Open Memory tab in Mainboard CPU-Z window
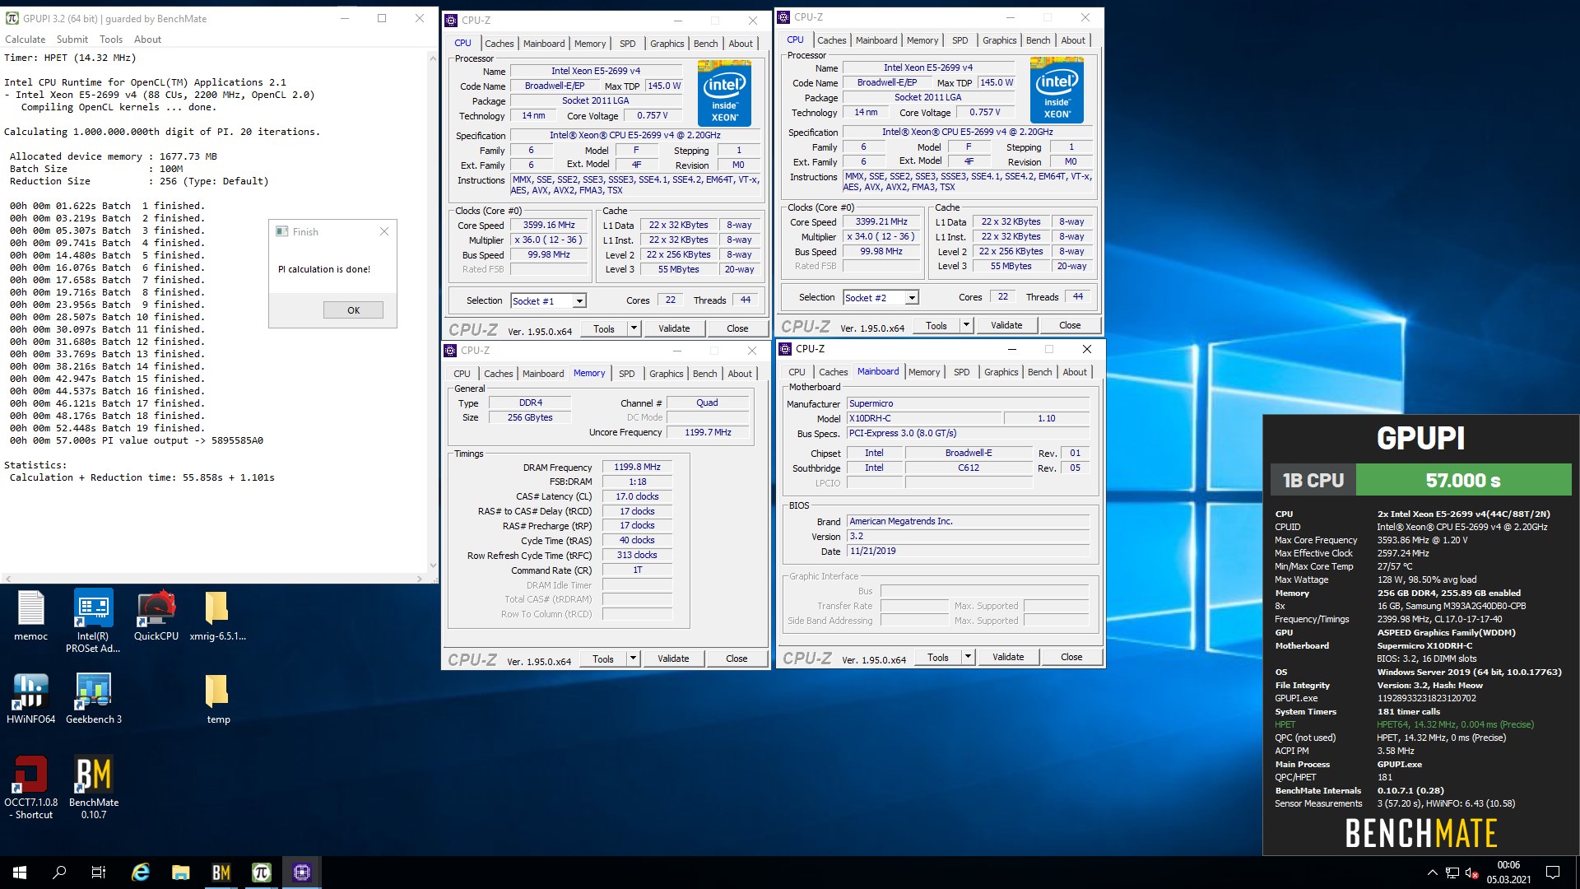This screenshot has width=1580, height=889. [x=923, y=372]
